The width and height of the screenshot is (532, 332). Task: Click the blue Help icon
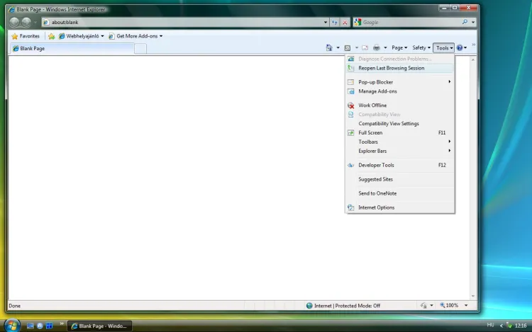[460, 47]
